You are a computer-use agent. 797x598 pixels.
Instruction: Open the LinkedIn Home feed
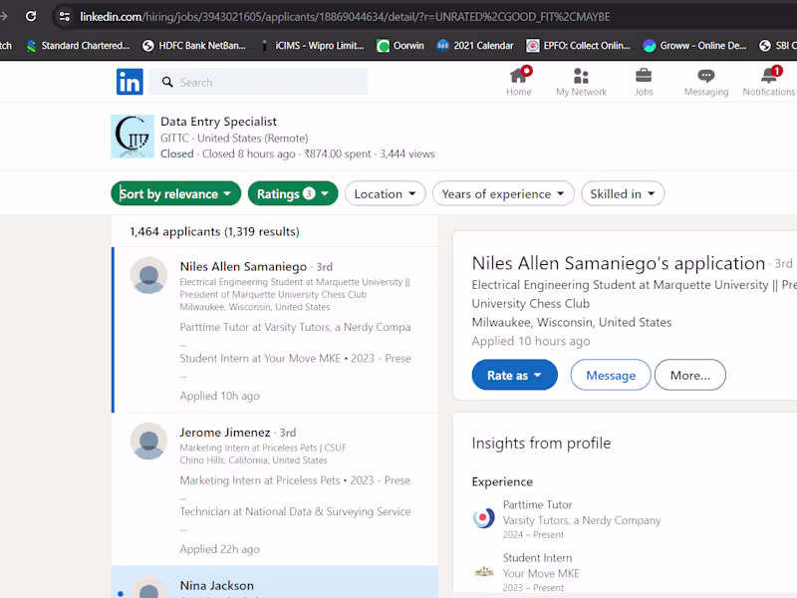pos(519,80)
